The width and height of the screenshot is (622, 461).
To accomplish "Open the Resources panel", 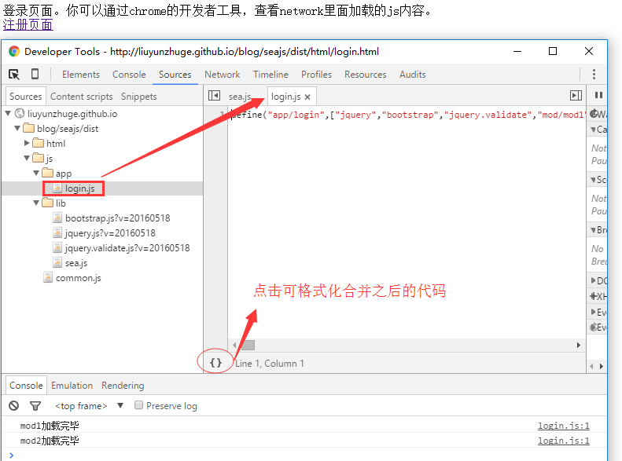I will 366,75.
